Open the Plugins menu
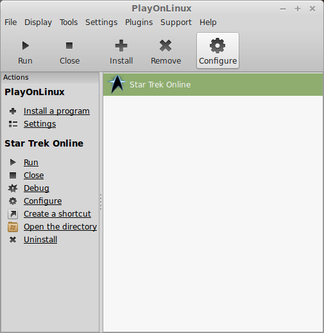Screen dimensions: 324x333 point(139,22)
